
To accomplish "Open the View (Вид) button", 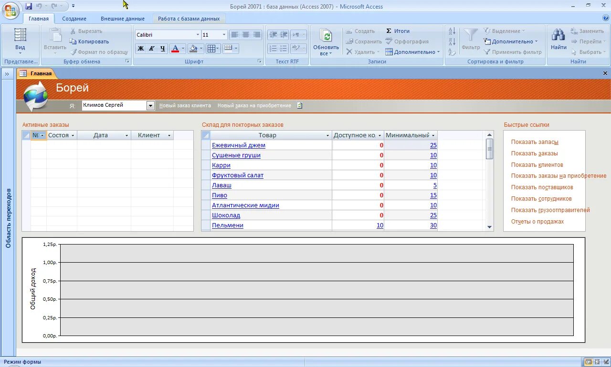I will pos(20,41).
